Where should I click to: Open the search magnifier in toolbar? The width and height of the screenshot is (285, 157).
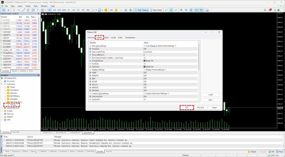(265, 10)
